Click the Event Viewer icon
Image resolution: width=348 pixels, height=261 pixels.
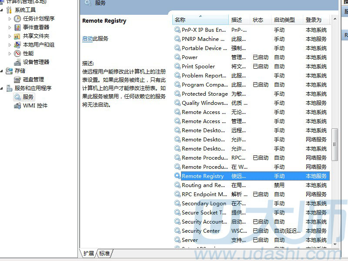pyautogui.click(x=17, y=27)
